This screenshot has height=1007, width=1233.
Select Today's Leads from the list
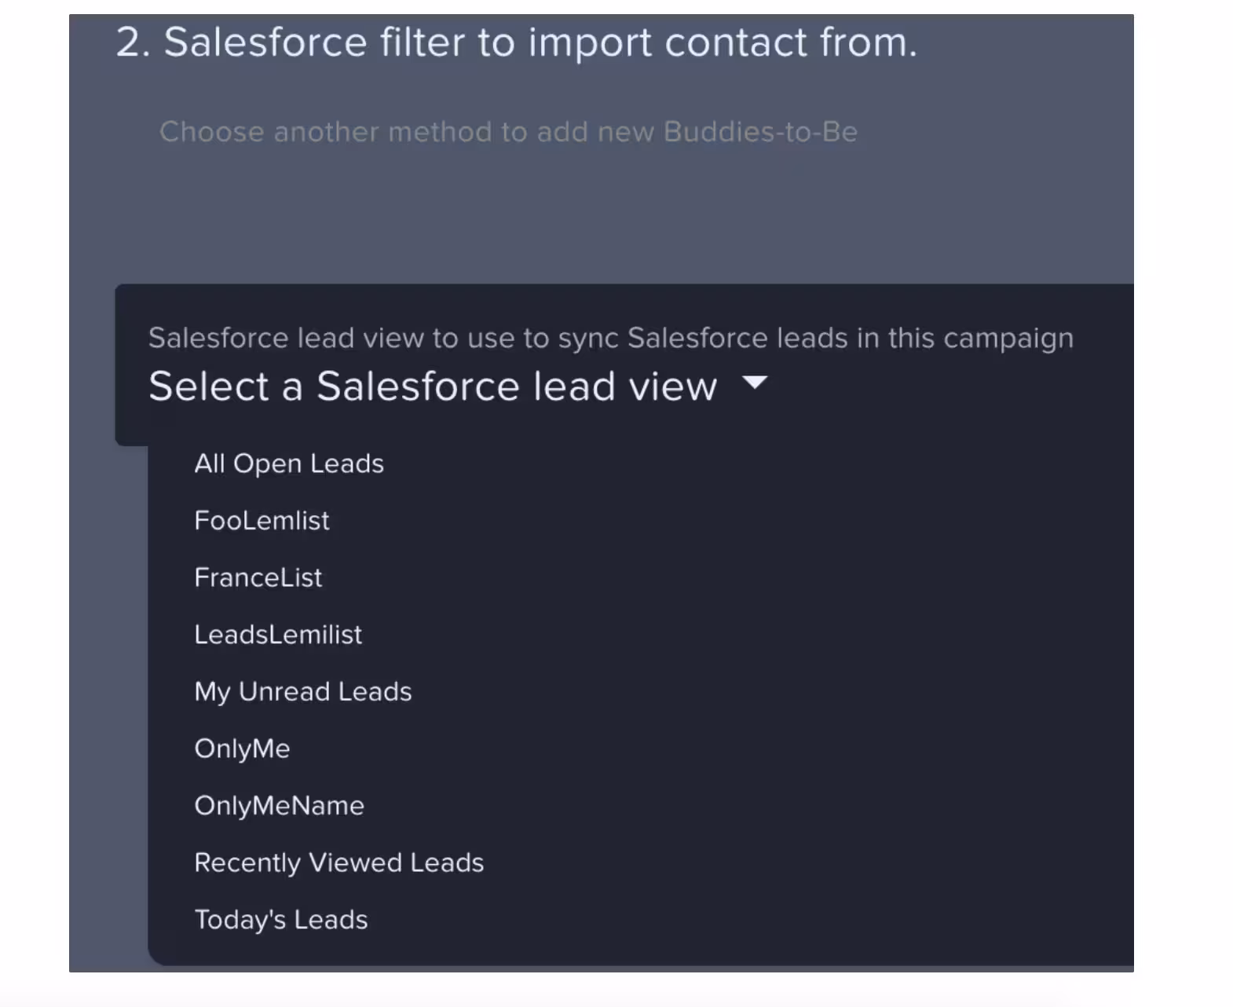click(280, 920)
